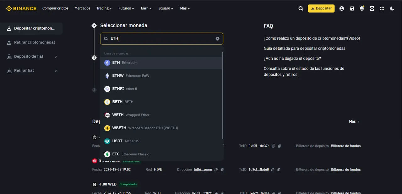This screenshot has width=402, height=194.
Task: Click the WBETH coin icon
Action: 107,128
